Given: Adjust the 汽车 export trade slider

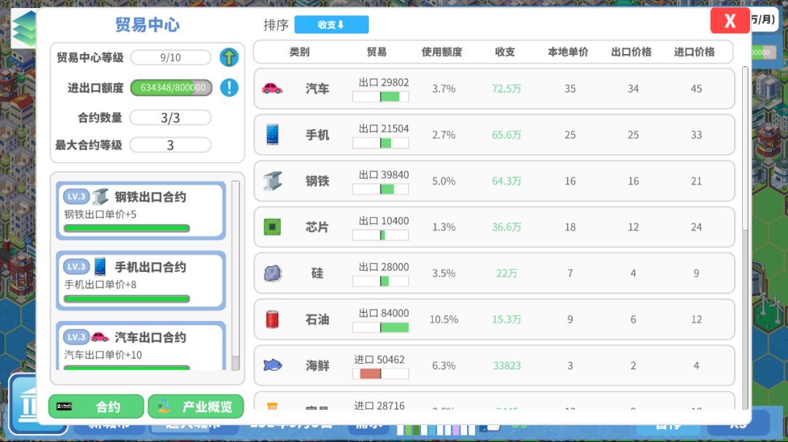Looking at the screenshot, I should pyautogui.click(x=380, y=96).
